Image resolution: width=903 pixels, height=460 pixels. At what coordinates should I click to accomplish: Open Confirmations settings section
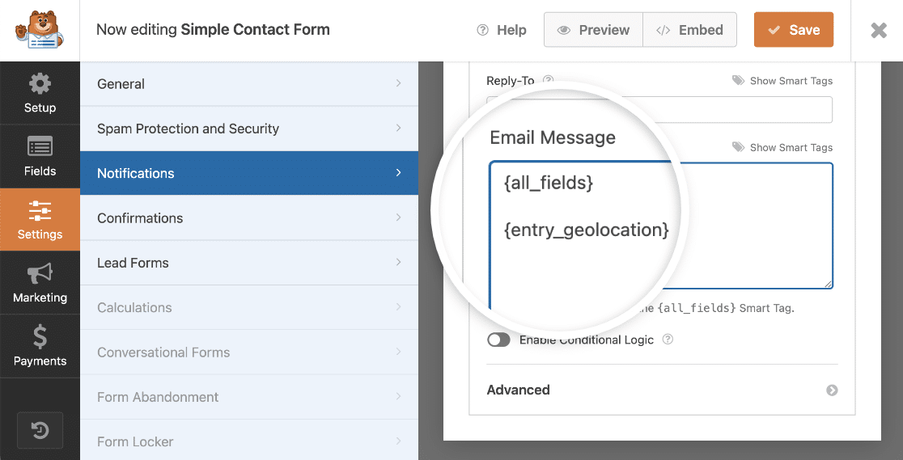tap(248, 217)
